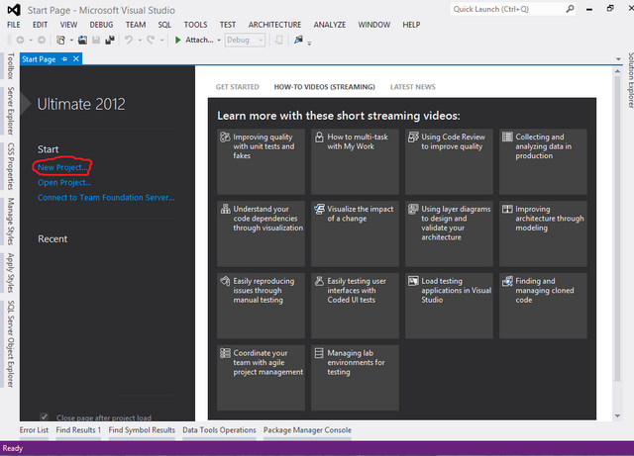
Task: Click the Save All toolbar icon
Action: [110, 40]
